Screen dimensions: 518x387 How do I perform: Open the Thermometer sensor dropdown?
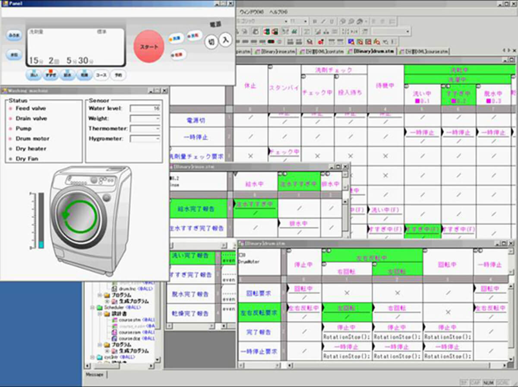click(145, 128)
